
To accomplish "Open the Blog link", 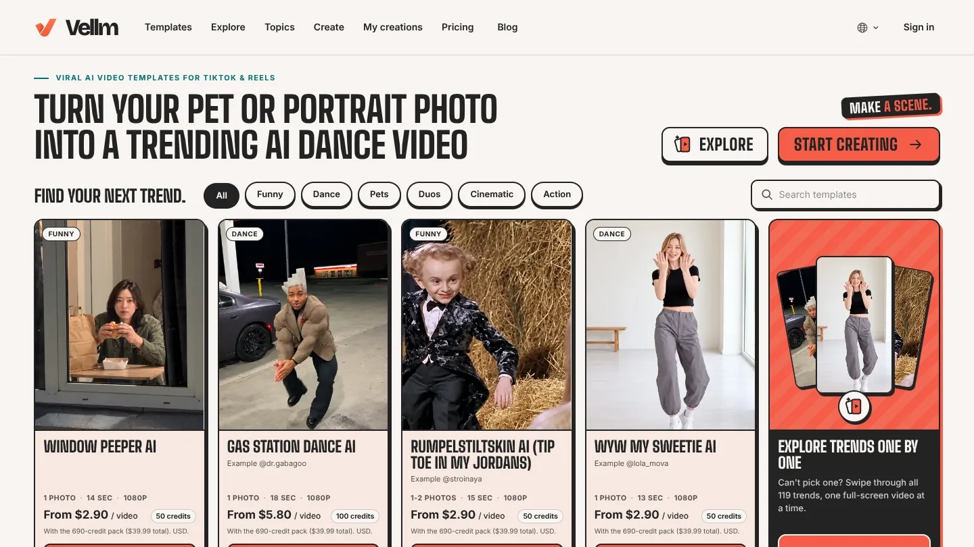I will tap(507, 27).
